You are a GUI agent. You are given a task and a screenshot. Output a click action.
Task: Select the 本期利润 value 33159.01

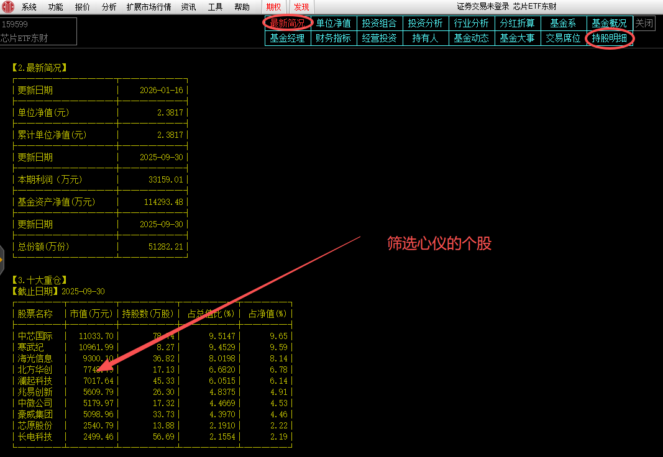pyautogui.click(x=166, y=179)
